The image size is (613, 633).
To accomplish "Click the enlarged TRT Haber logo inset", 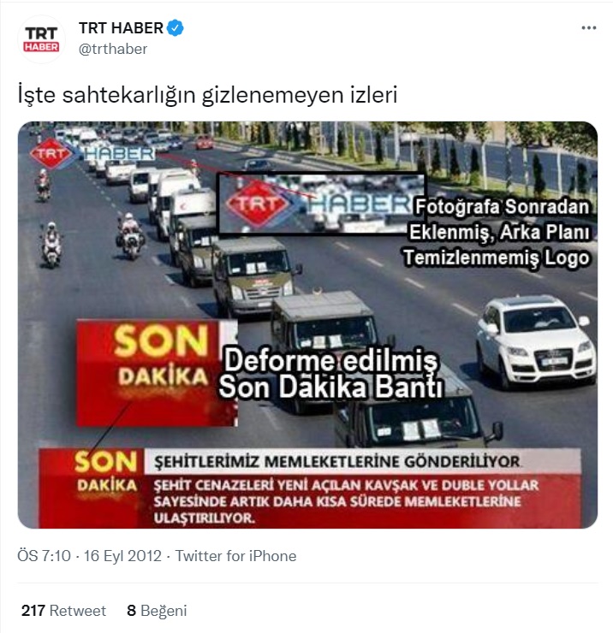I will coord(321,204).
